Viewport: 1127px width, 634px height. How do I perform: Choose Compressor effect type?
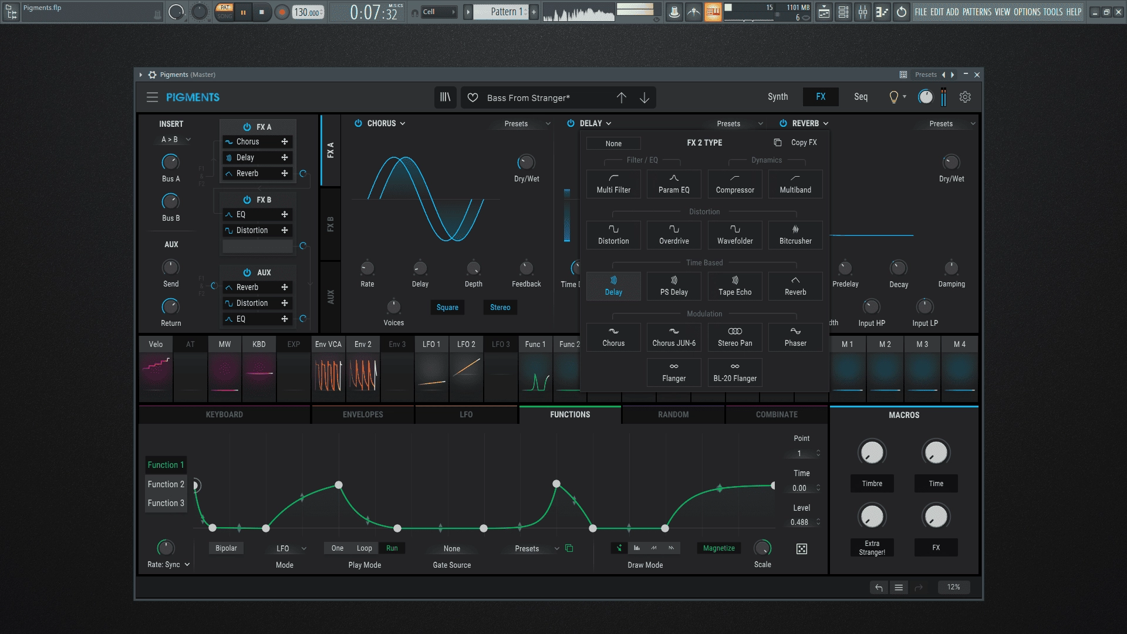pyautogui.click(x=735, y=184)
